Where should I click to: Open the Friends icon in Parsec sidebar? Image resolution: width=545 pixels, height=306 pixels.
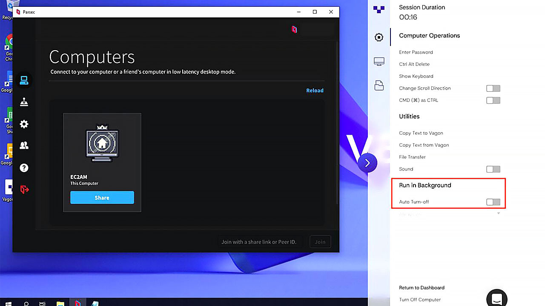point(24,146)
